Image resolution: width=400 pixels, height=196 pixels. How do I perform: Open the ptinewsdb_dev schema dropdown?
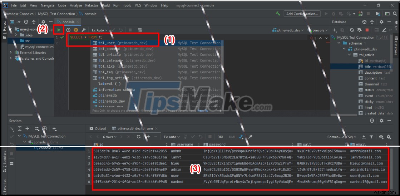[288, 30]
